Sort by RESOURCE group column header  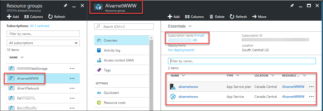pyautogui.click(x=294, y=75)
